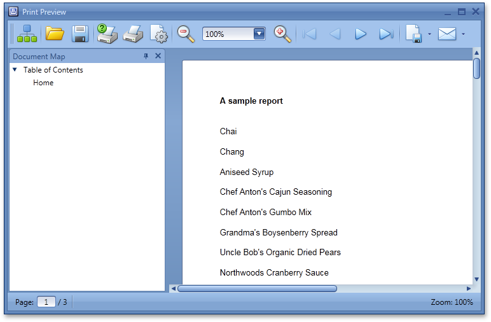Image resolution: width=491 pixels, height=322 pixels.
Task: Click the vertical scrollbar up arrow
Action: [476, 53]
